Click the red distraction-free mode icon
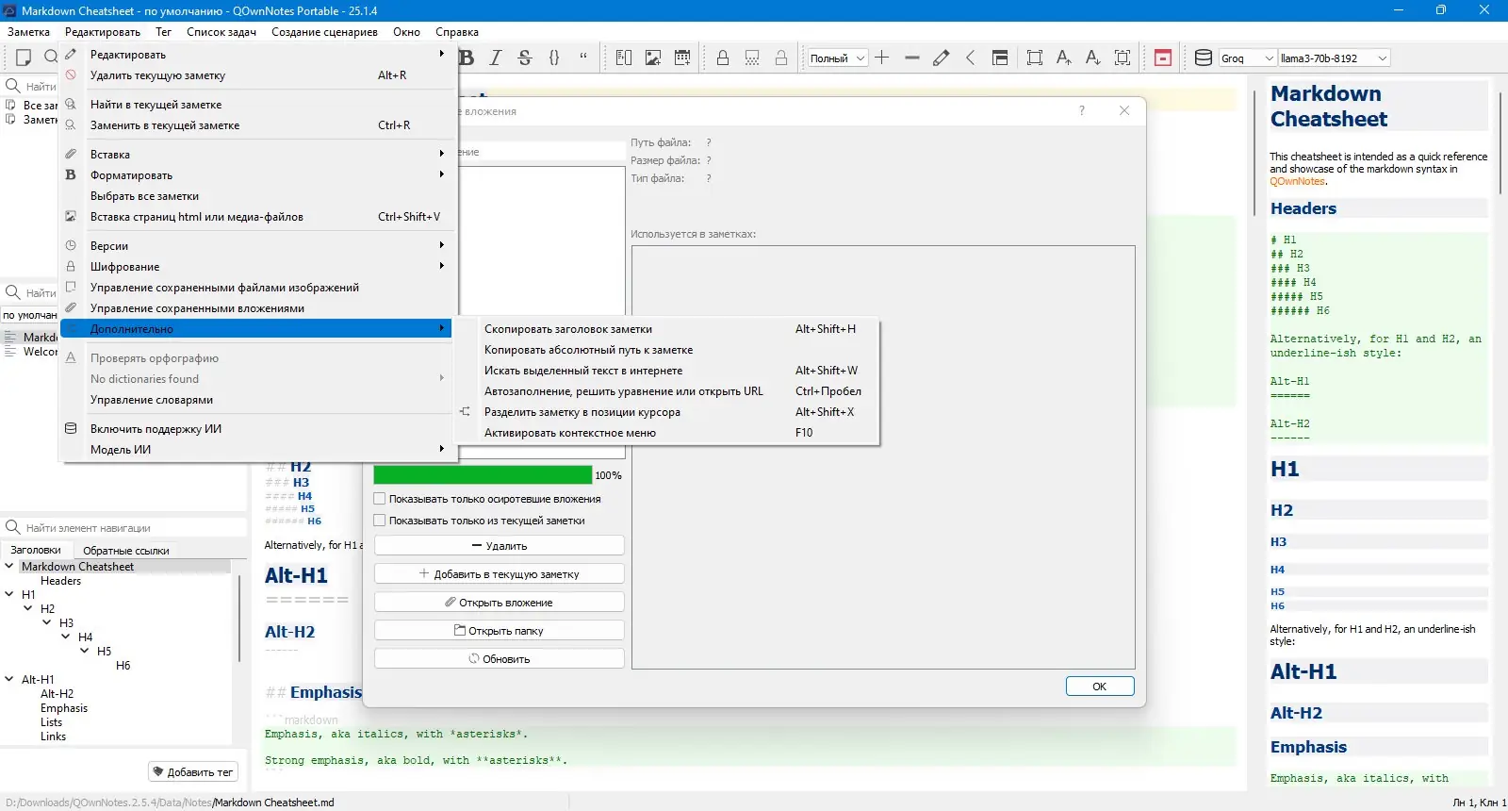1508x811 pixels. [1163, 58]
